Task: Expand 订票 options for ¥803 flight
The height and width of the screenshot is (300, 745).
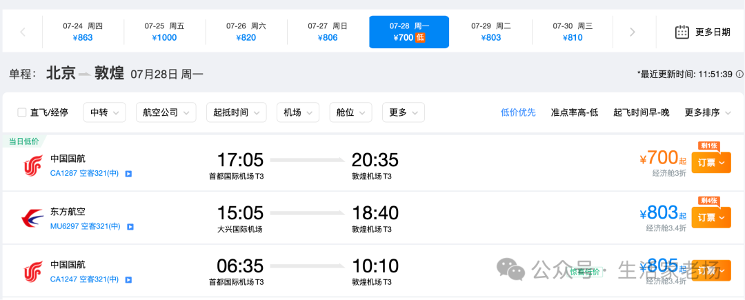Action: [x=711, y=217]
